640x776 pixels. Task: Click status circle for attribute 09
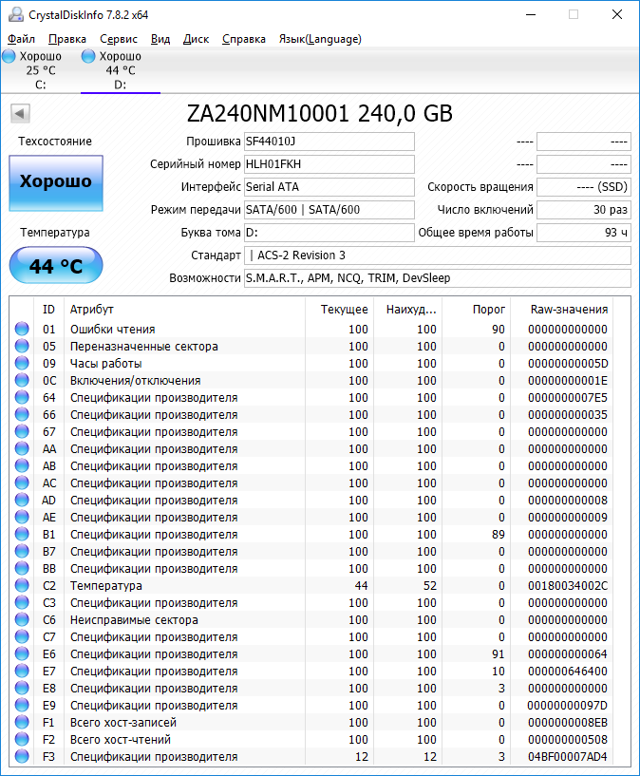pyautogui.click(x=22, y=363)
